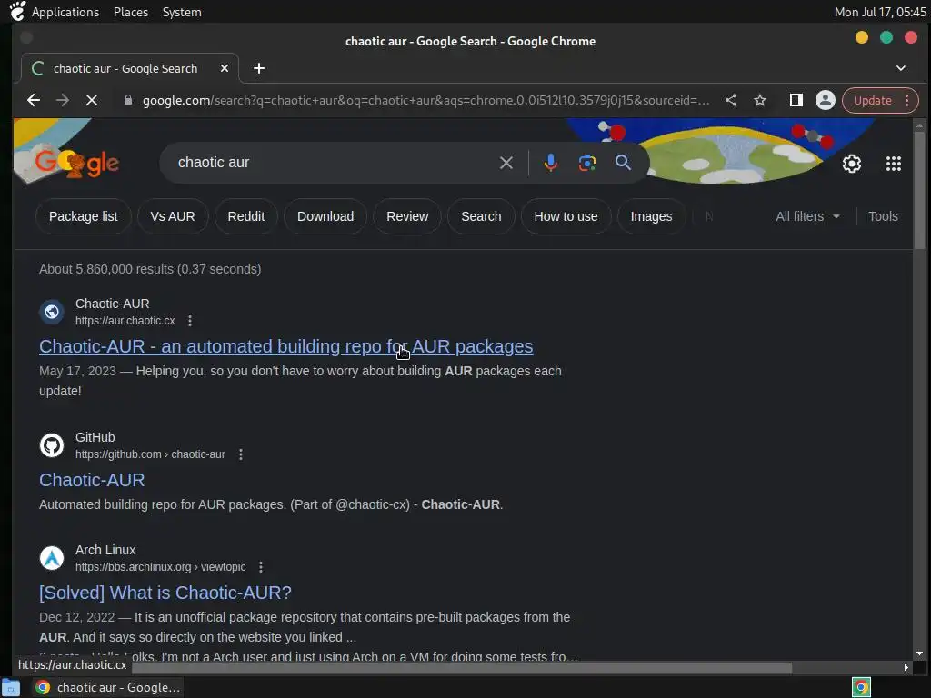Click the GitHub favicon
The height and width of the screenshot is (698, 931).
pyautogui.click(x=52, y=445)
